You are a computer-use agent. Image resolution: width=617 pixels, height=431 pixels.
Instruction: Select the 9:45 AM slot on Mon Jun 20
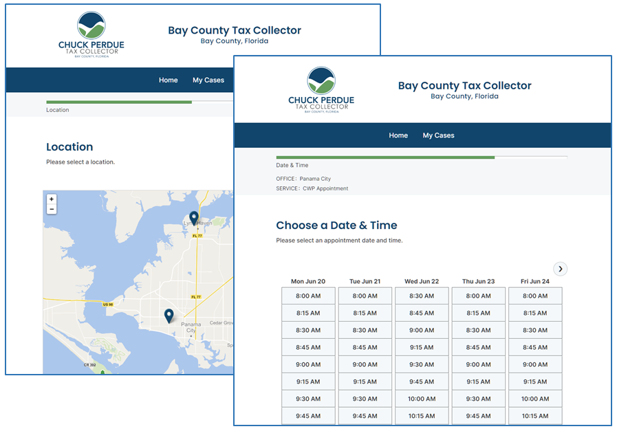pos(308,416)
